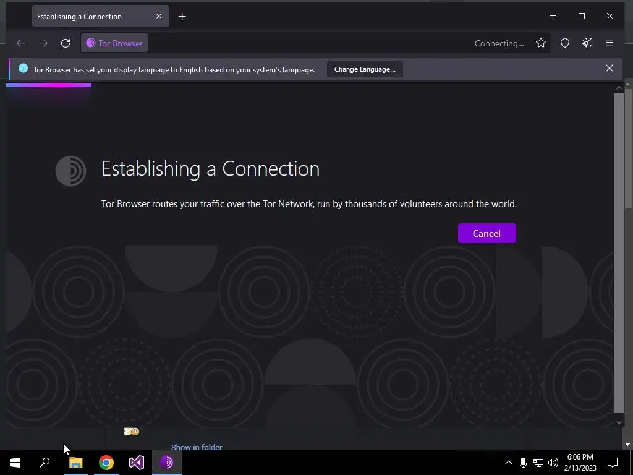Viewport: 633px width, 475px height.
Task: Click the taskbar clock showing 6:06 PM
Action: tap(580, 463)
